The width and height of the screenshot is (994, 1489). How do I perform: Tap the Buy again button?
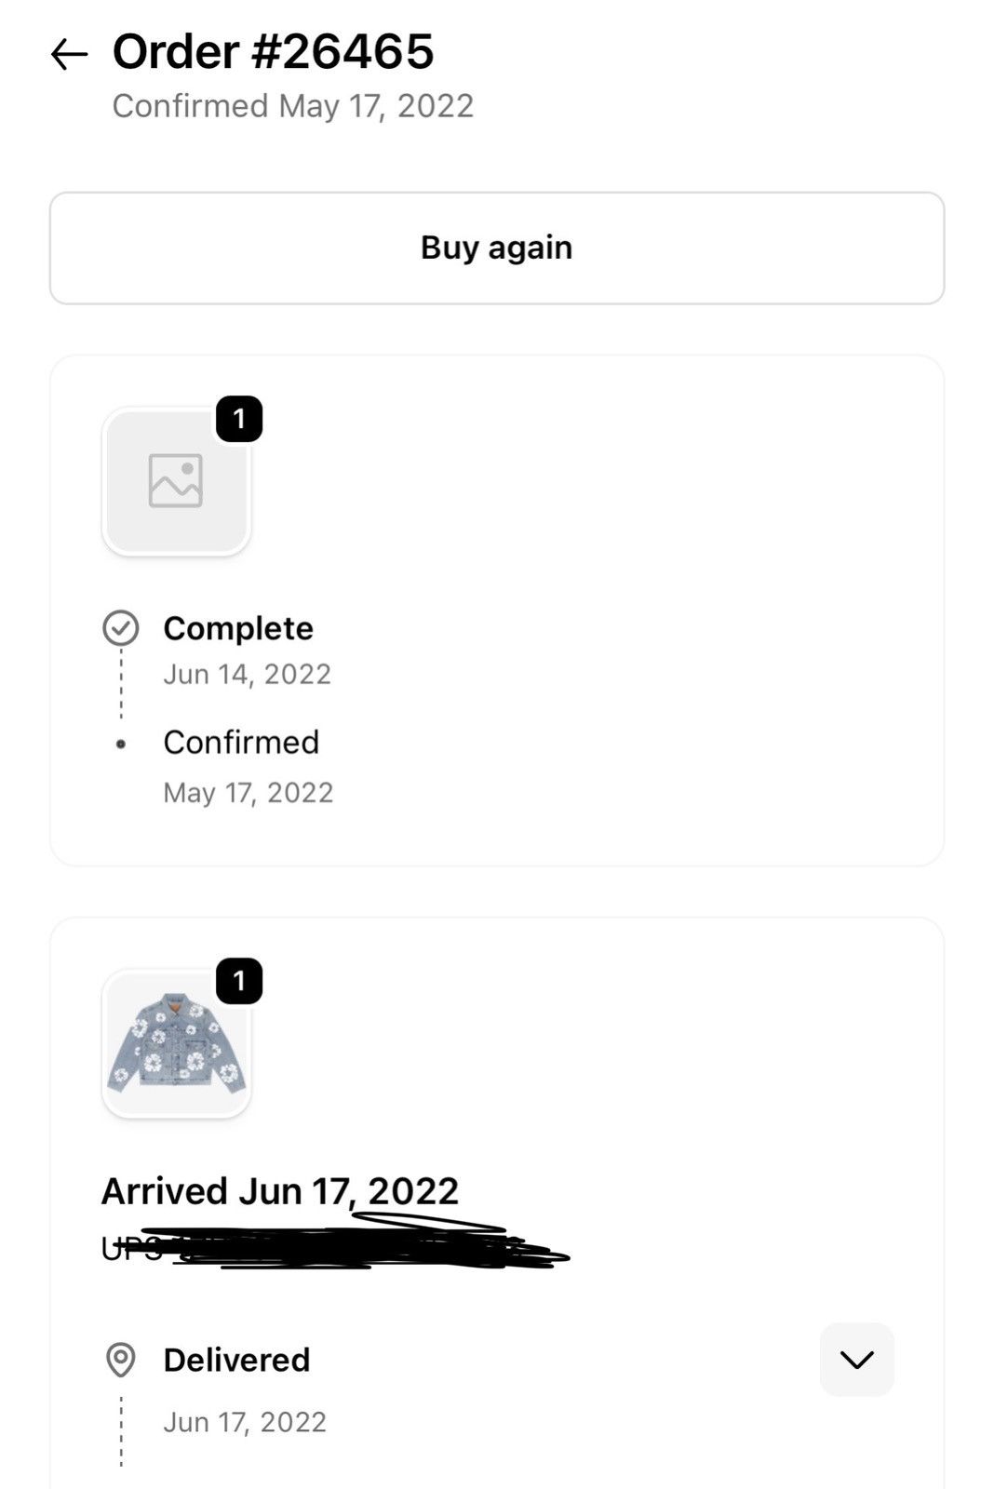point(497,248)
